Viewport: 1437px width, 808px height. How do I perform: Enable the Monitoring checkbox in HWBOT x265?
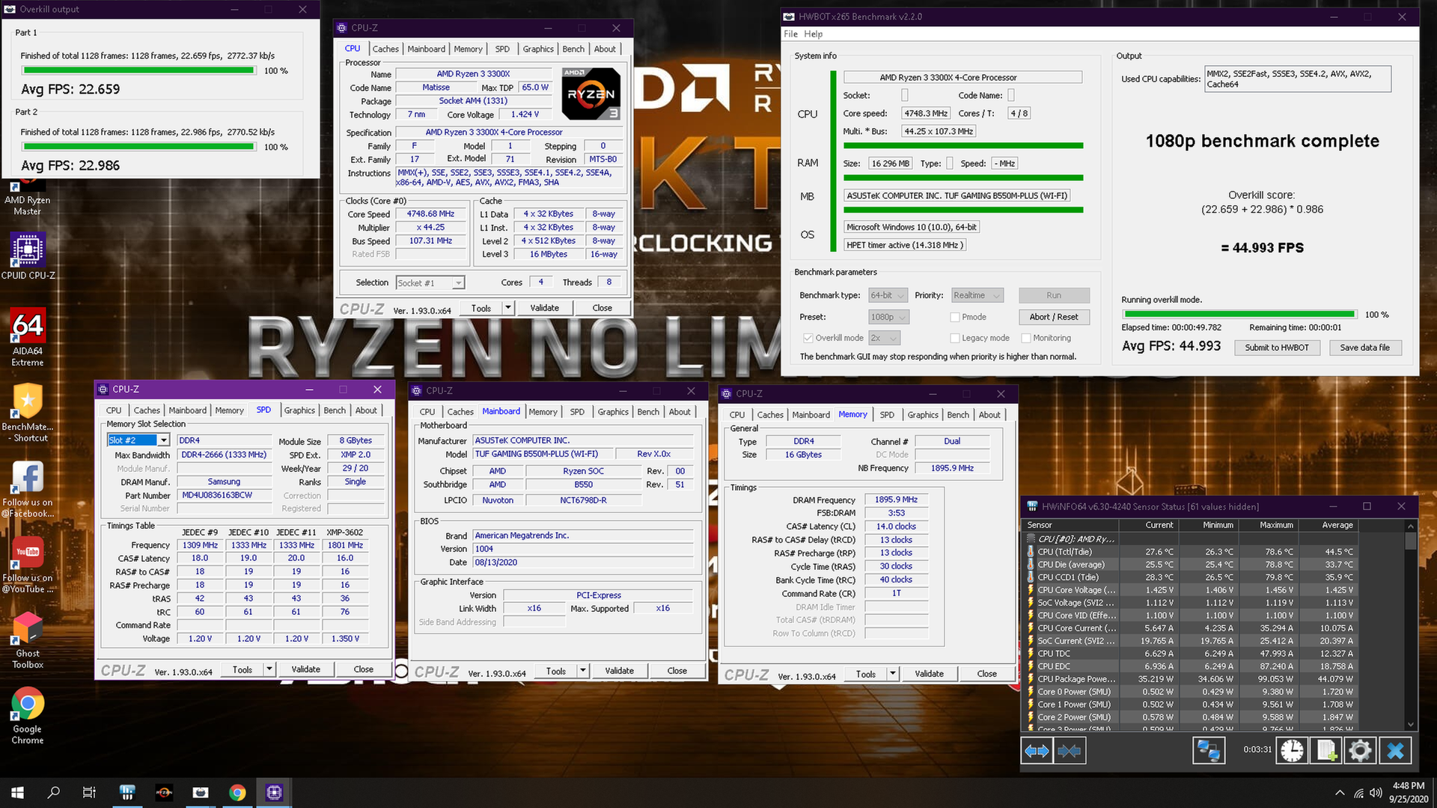pos(1026,338)
